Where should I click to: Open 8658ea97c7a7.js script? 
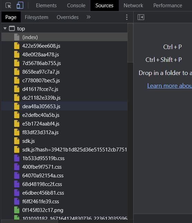64,72
